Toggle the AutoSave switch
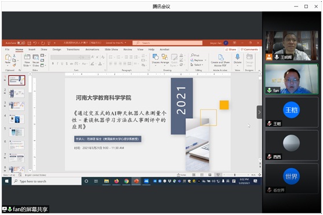This screenshot has width=323, height=215. pos(21,43)
